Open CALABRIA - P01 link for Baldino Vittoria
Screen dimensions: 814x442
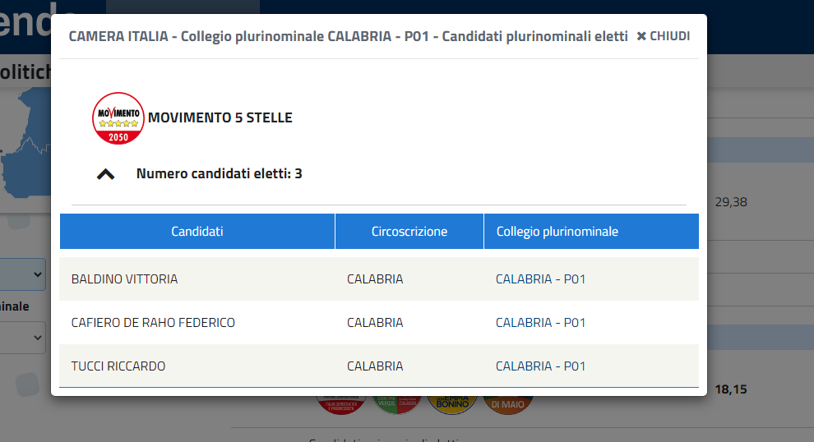[x=540, y=279]
